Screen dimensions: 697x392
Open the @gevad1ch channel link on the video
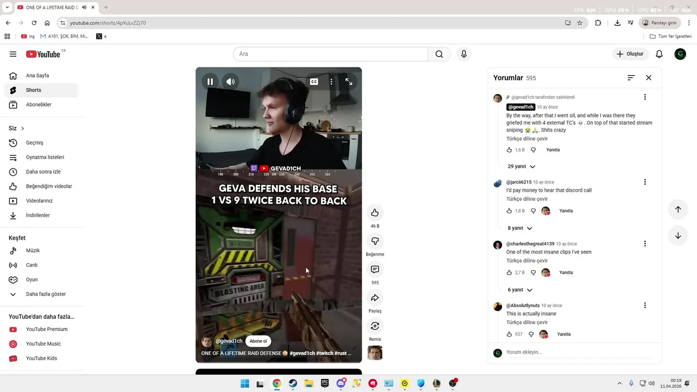pyautogui.click(x=229, y=341)
